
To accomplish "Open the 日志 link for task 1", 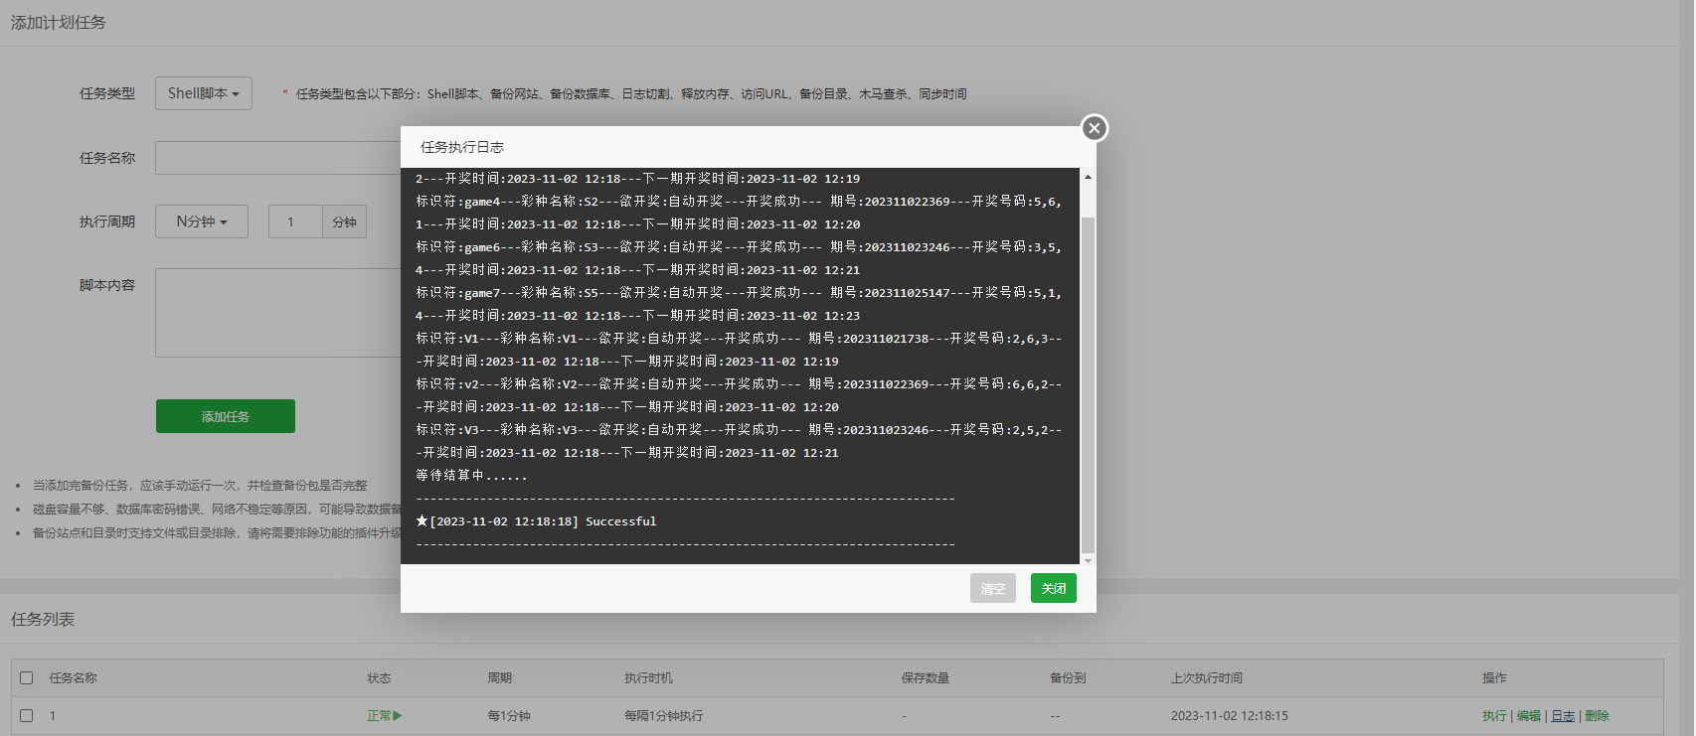I will coord(1563,715).
